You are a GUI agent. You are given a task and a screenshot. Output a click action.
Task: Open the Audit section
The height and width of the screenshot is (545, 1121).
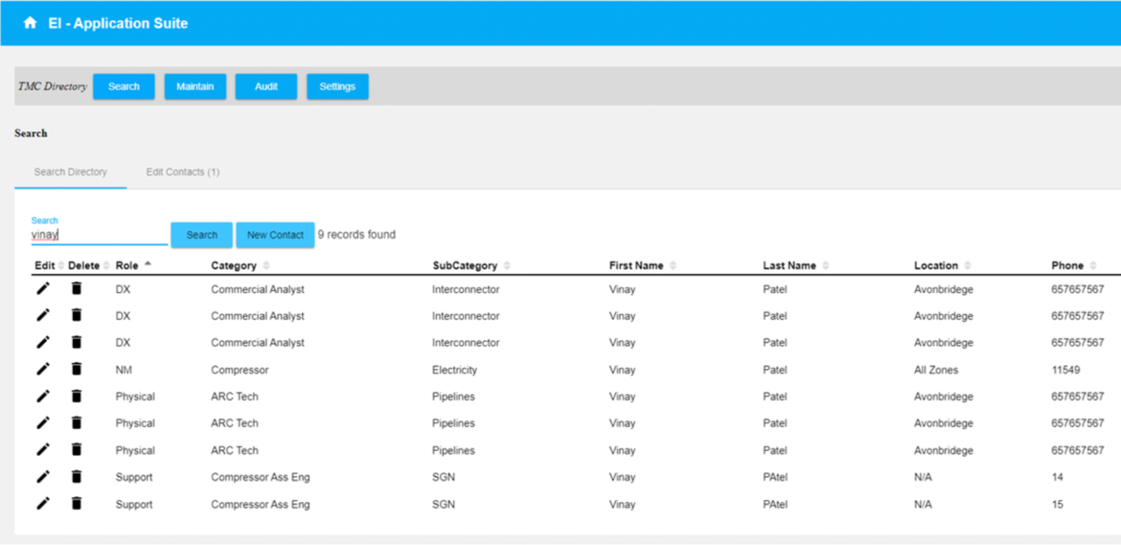[x=266, y=86]
